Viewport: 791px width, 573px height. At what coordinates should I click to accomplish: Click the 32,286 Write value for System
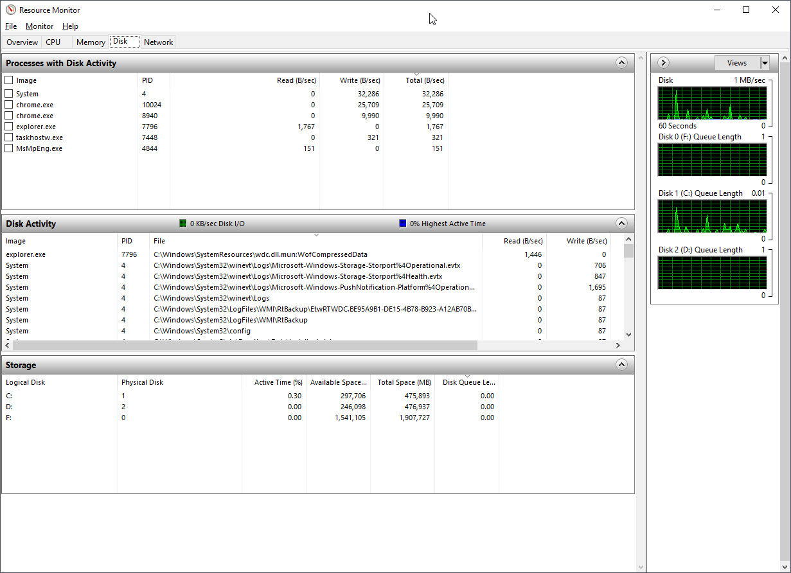point(368,94)
